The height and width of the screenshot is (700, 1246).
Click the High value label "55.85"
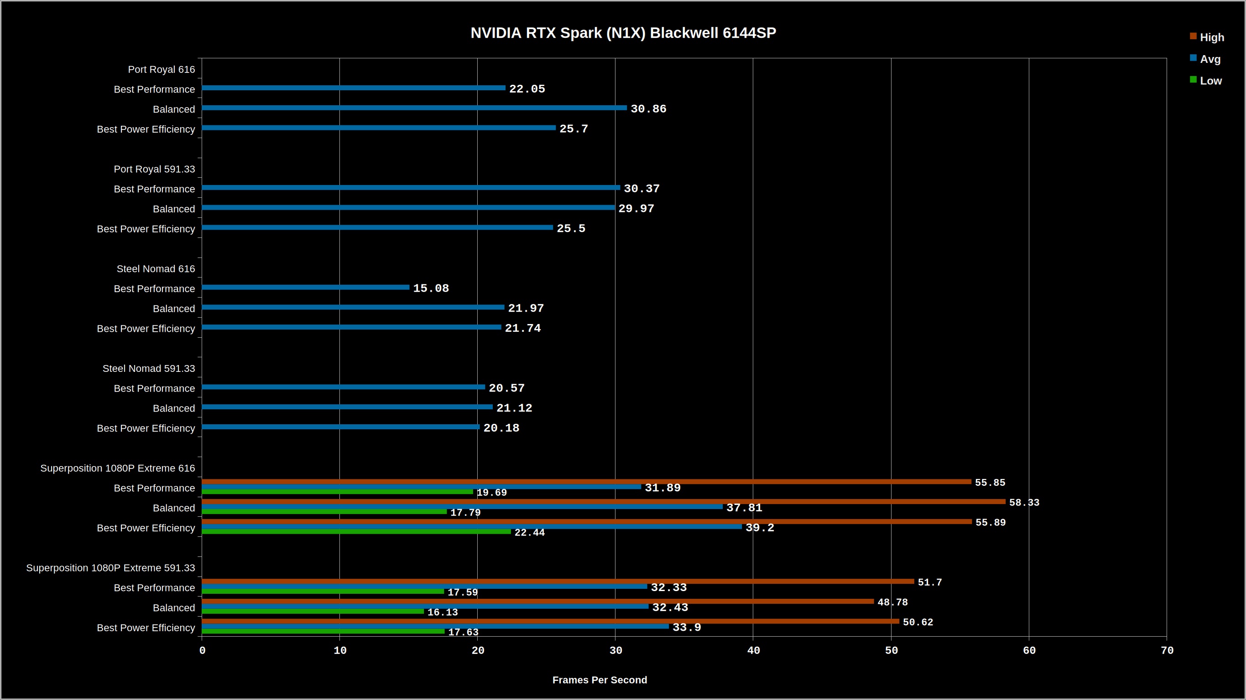click(990, 483)
